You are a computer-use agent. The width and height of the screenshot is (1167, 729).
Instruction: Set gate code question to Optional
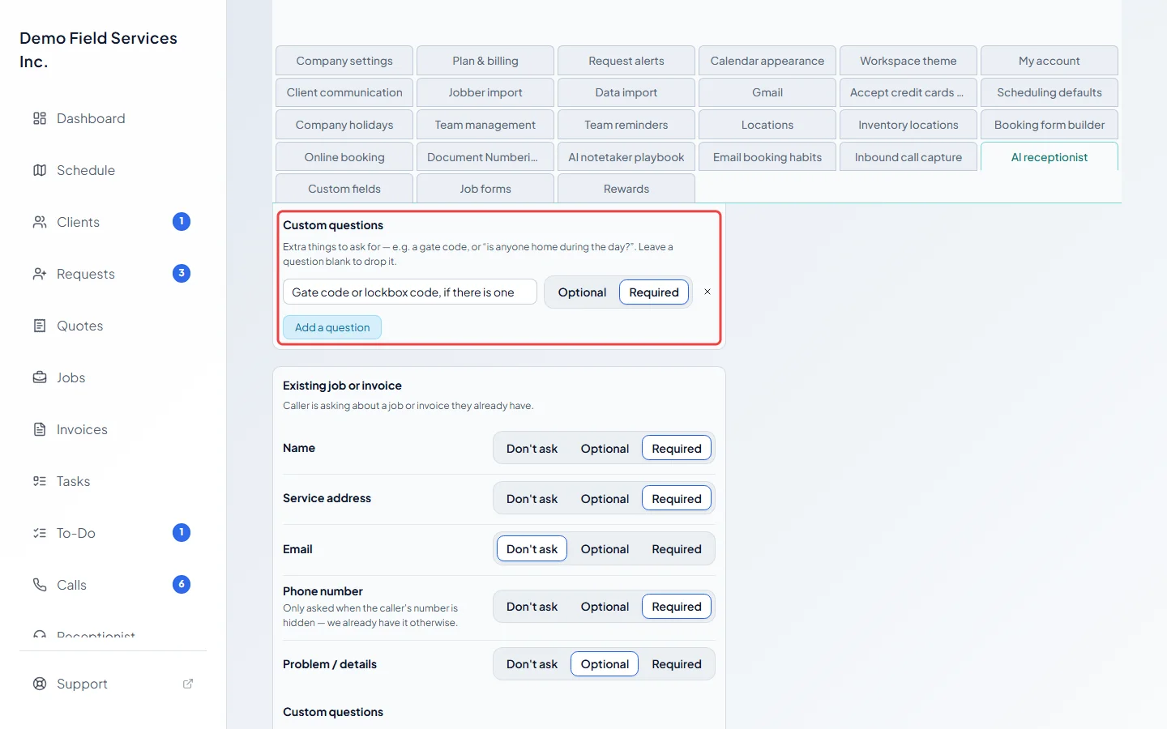[x=582, y=292]
